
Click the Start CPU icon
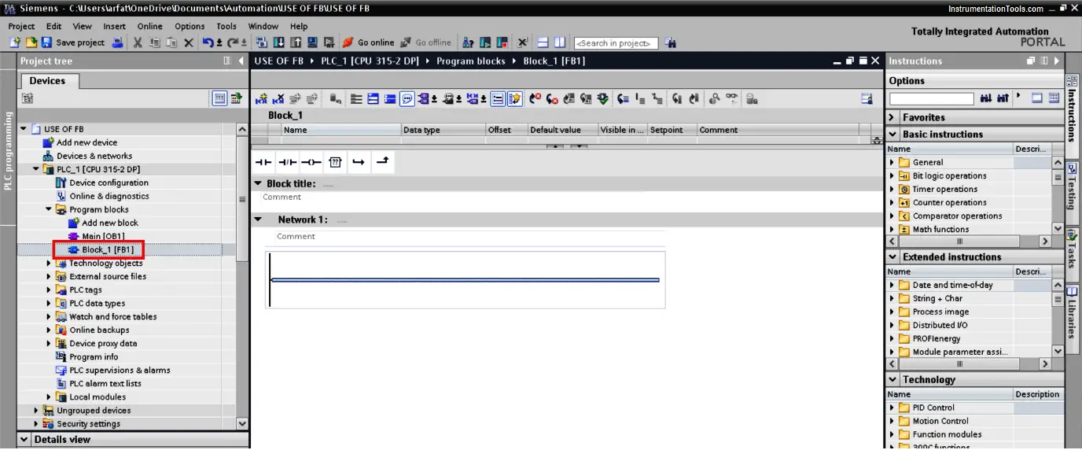click(x=485, y=42)
